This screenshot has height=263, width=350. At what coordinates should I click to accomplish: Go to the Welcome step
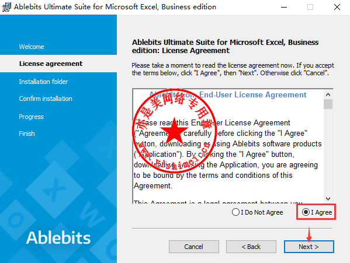[x=32, y=47]
